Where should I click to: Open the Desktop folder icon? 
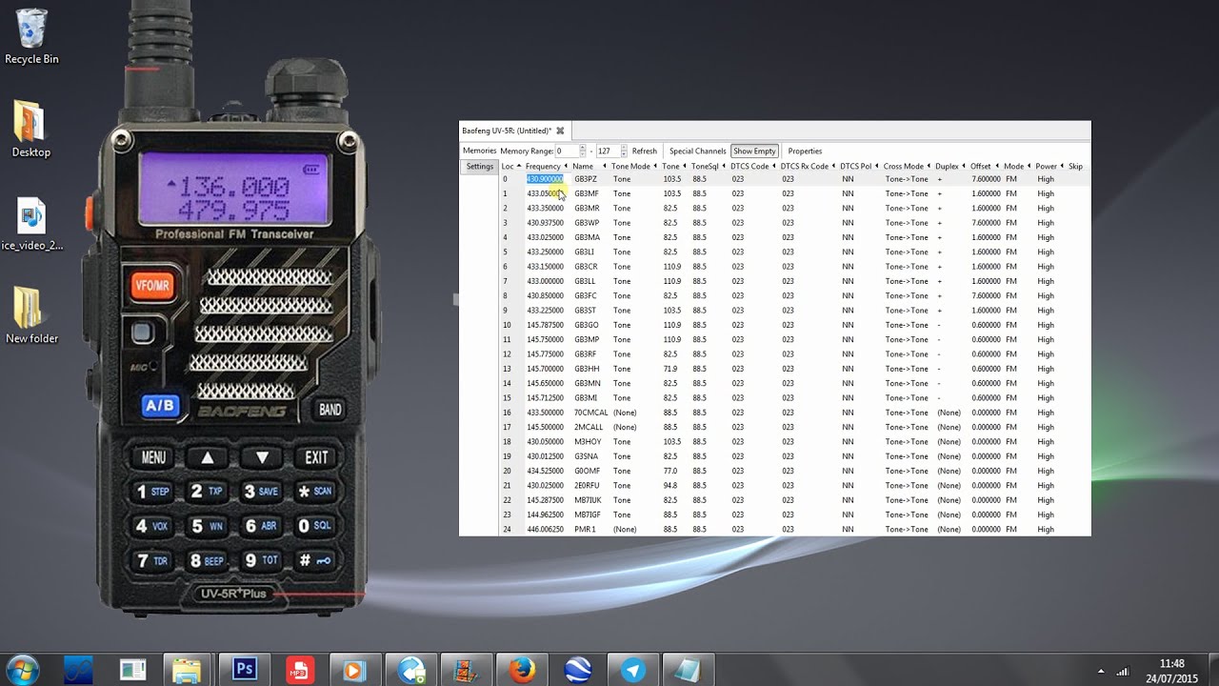click(x=30, y=130)
